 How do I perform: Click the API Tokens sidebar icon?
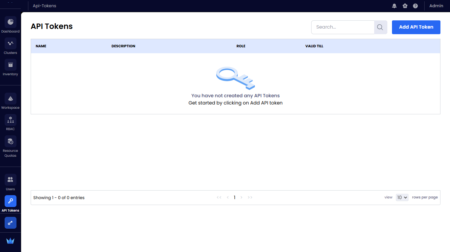(x=11, y=201)
